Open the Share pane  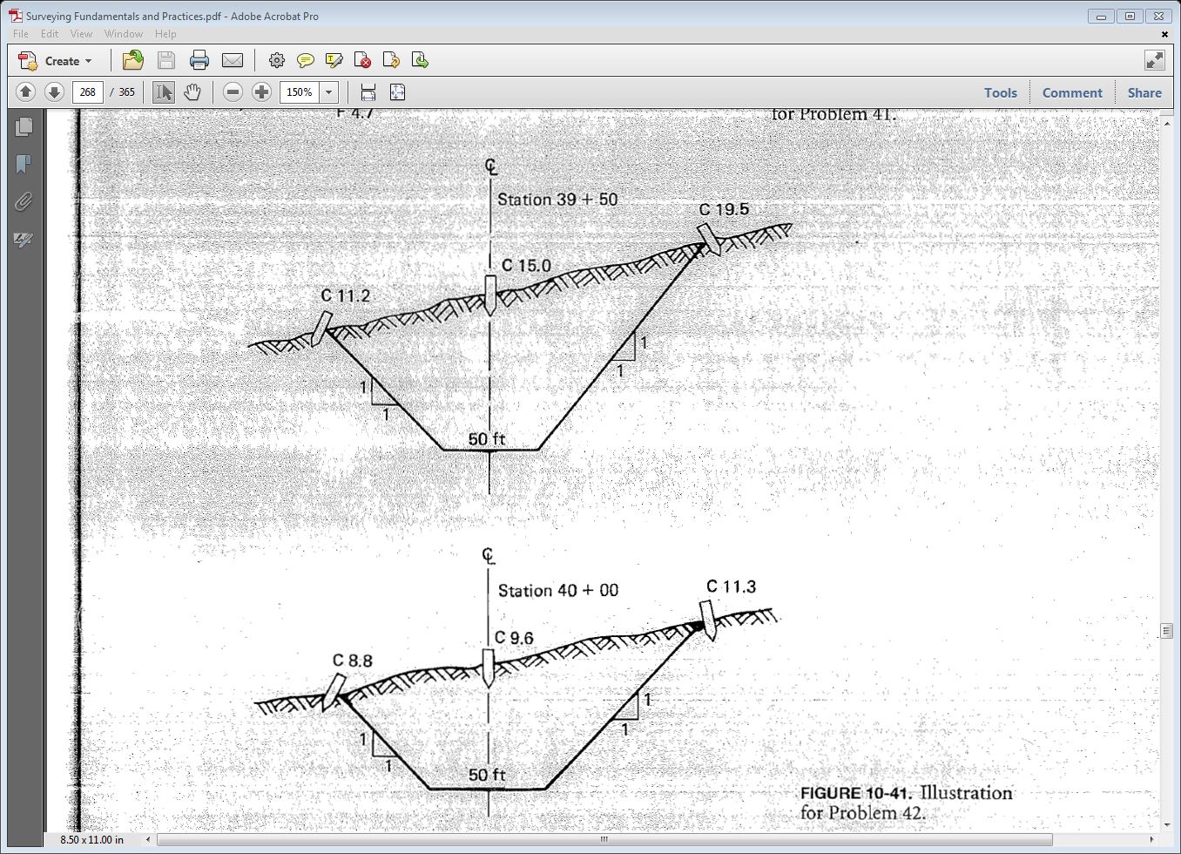(1144, 91)
